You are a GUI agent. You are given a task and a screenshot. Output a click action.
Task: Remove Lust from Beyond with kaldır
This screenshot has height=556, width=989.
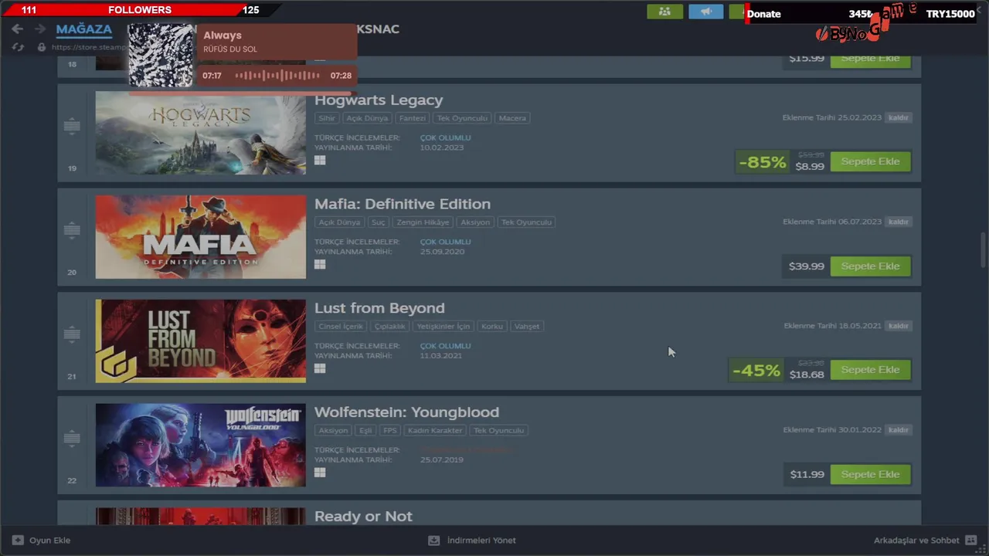(898, 326)
